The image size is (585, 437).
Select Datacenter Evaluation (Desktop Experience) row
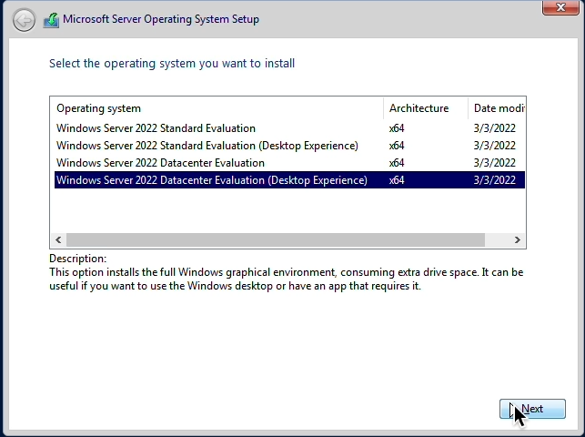click(x=289, y=180)
